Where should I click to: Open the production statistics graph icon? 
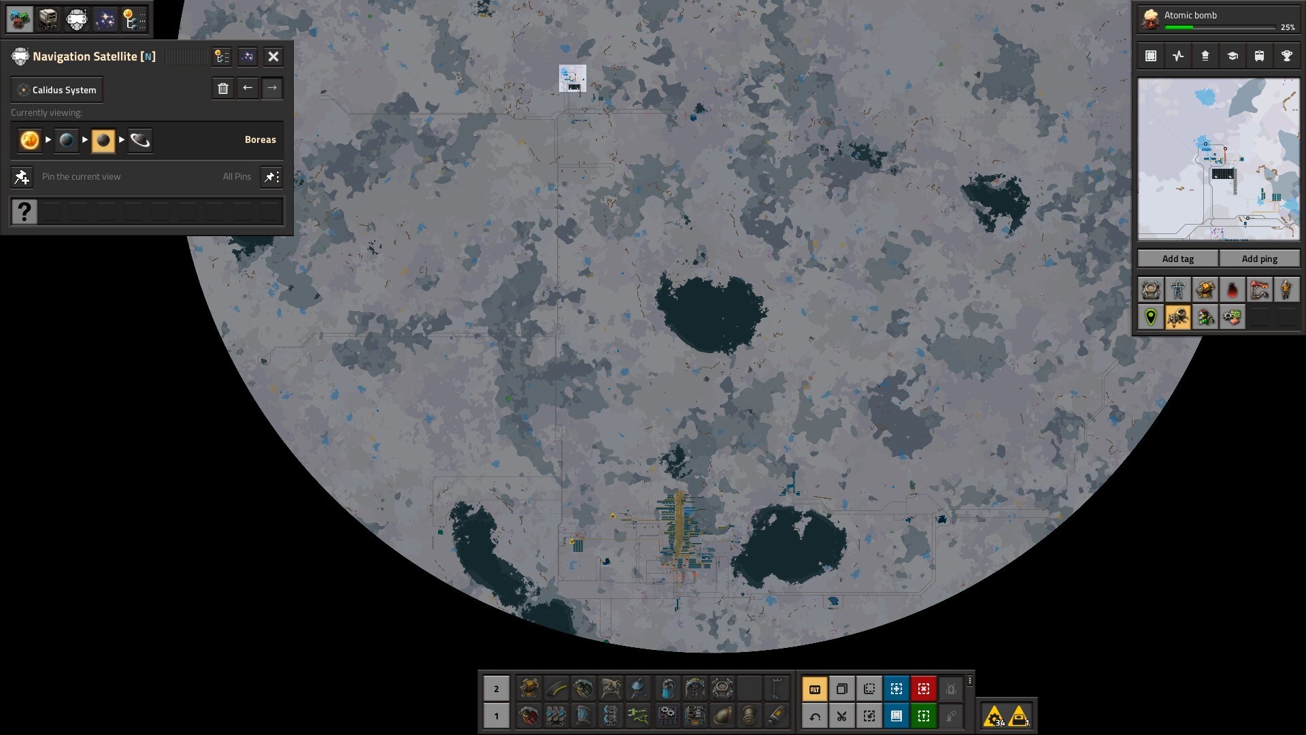[1178, 56]
